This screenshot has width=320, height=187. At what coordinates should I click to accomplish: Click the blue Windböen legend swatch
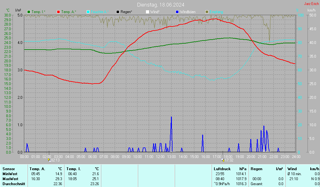[x=177, y=12]
